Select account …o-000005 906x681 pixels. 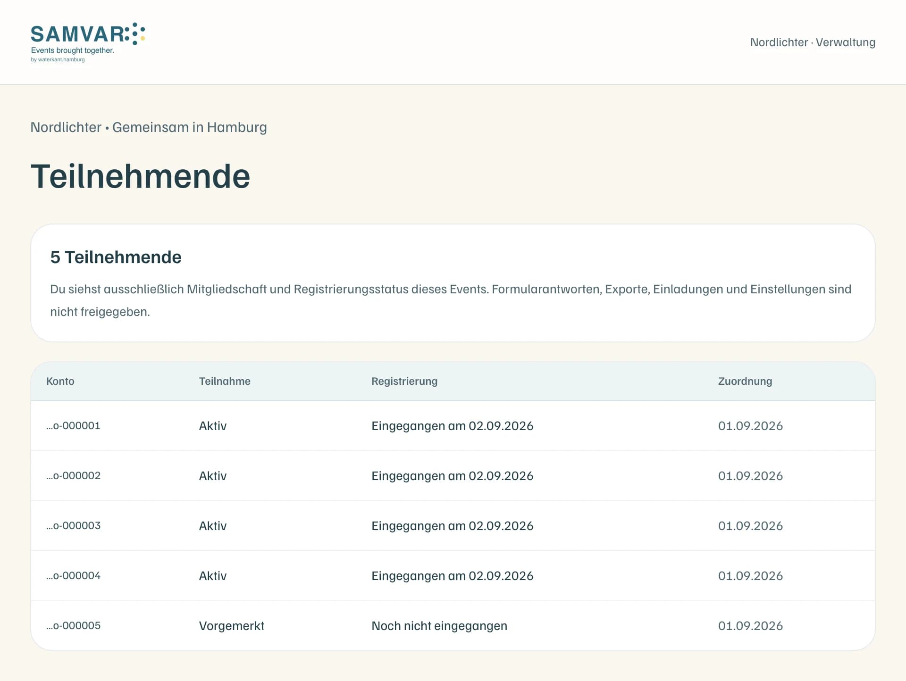pos(74,626)
